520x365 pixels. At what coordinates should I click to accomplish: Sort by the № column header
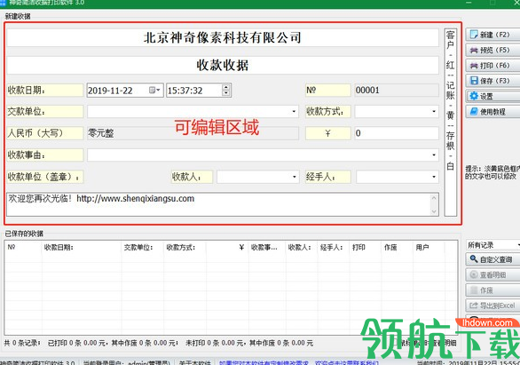tap(23, 247)
